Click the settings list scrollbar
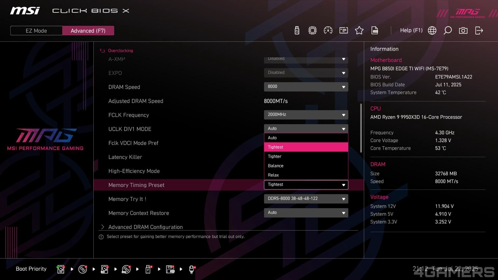Viewport: 498px width, 280px height. 361,128
